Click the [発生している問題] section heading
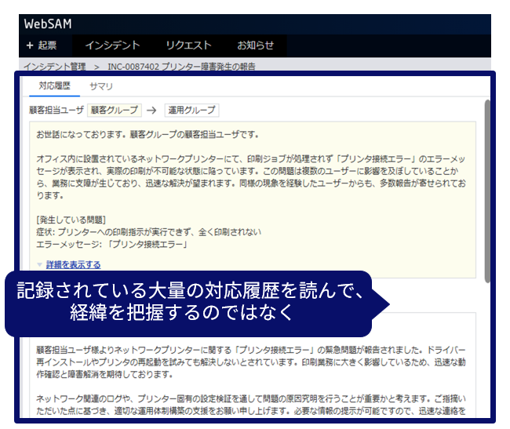Viewport: 510px width, 429px height. click(71, 218)
